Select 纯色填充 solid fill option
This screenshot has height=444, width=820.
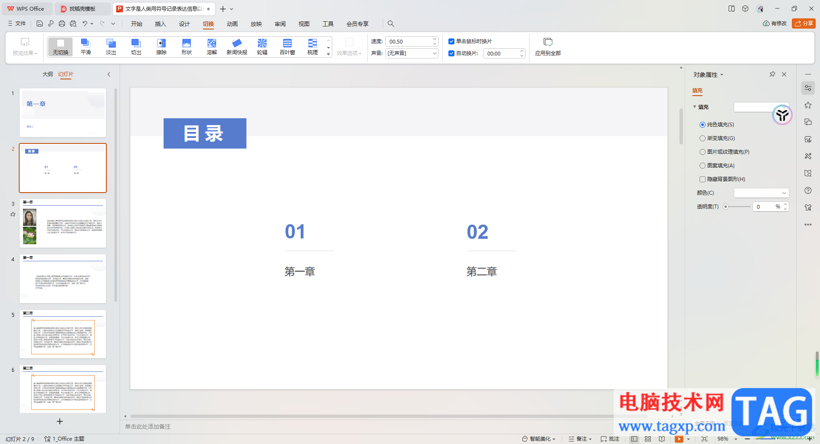[717, 125]
